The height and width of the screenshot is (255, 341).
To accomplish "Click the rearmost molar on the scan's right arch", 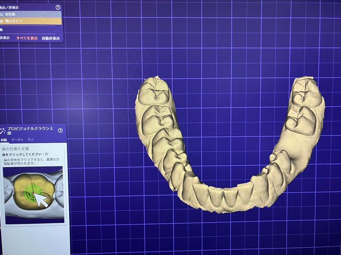I will [307, 92].
